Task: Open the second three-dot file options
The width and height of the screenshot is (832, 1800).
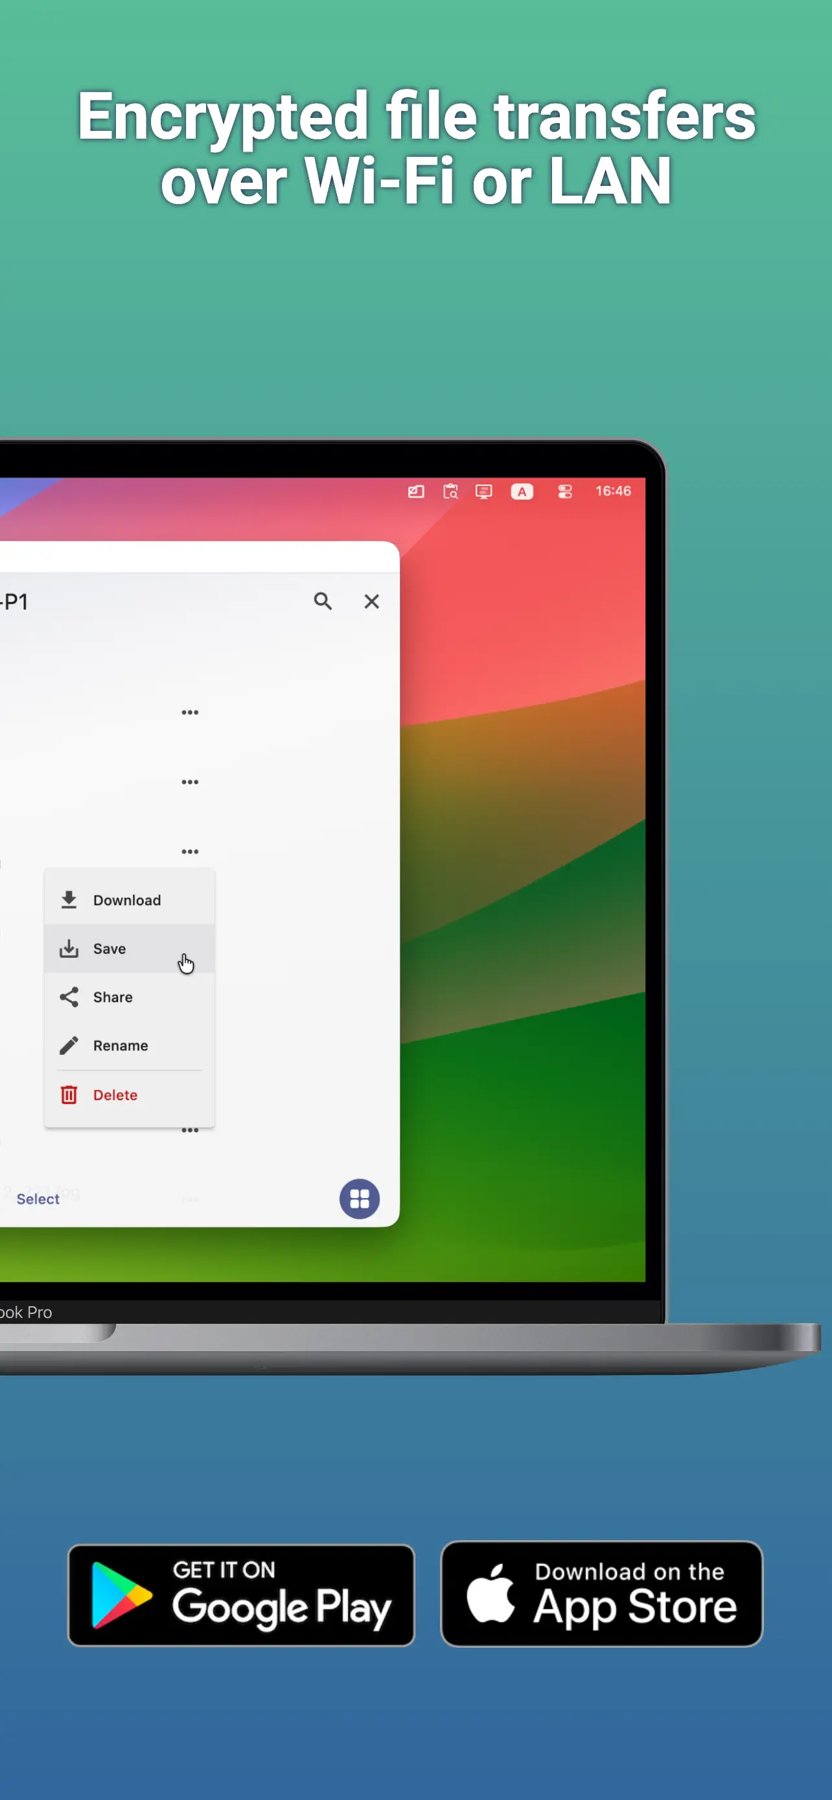Action: [x=190, y=782]
